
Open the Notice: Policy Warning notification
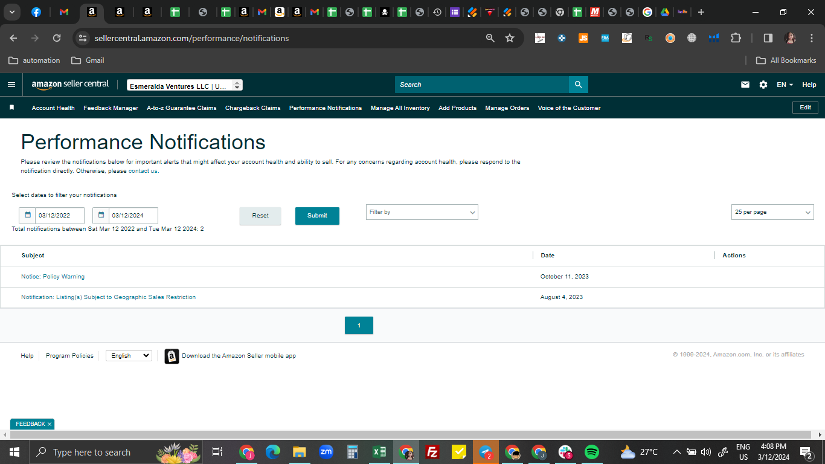(x=53, y=277)
